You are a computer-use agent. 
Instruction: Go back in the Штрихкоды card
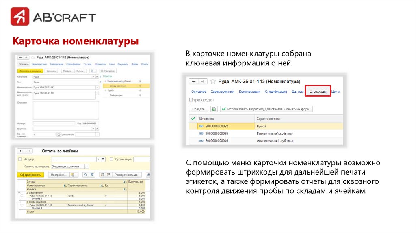pos(194,81)
